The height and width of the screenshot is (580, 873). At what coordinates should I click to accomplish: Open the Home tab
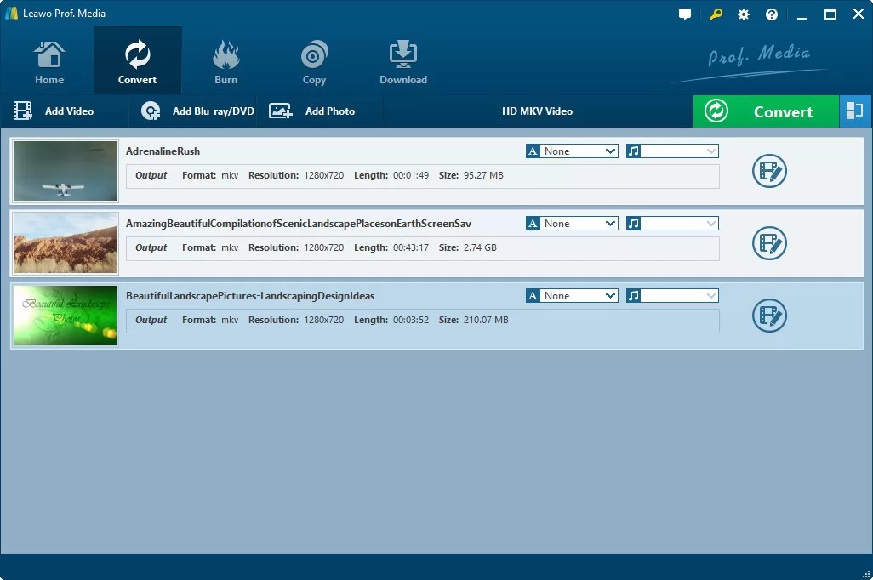tap(49, 60)
